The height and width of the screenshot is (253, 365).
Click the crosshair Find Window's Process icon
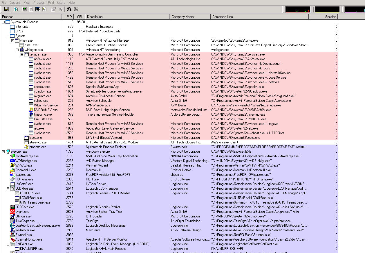click(x=76, y=9)
